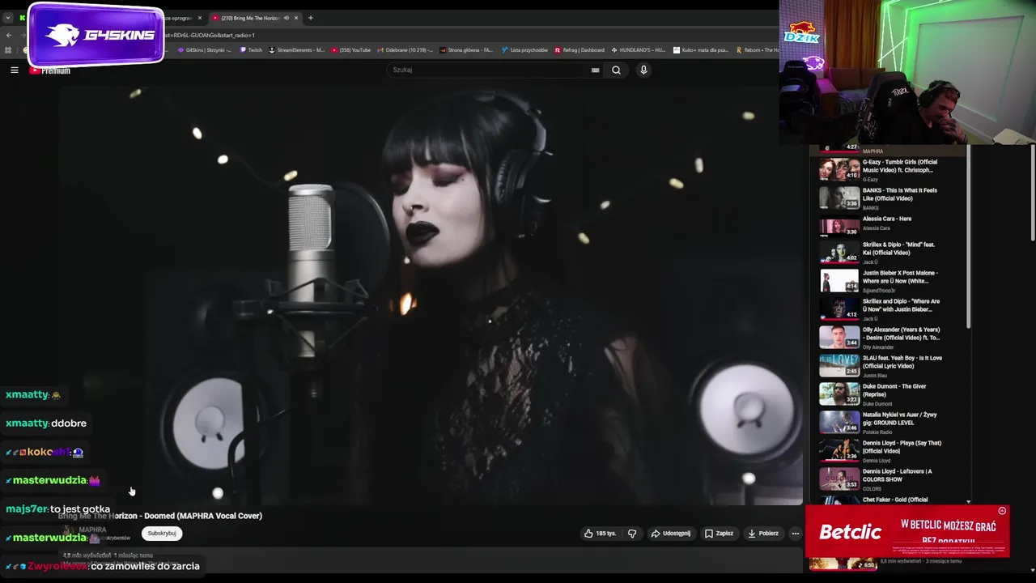Open a new browser tab
The width and height of the screenshot is (1036, 583).
coord(310,18)
